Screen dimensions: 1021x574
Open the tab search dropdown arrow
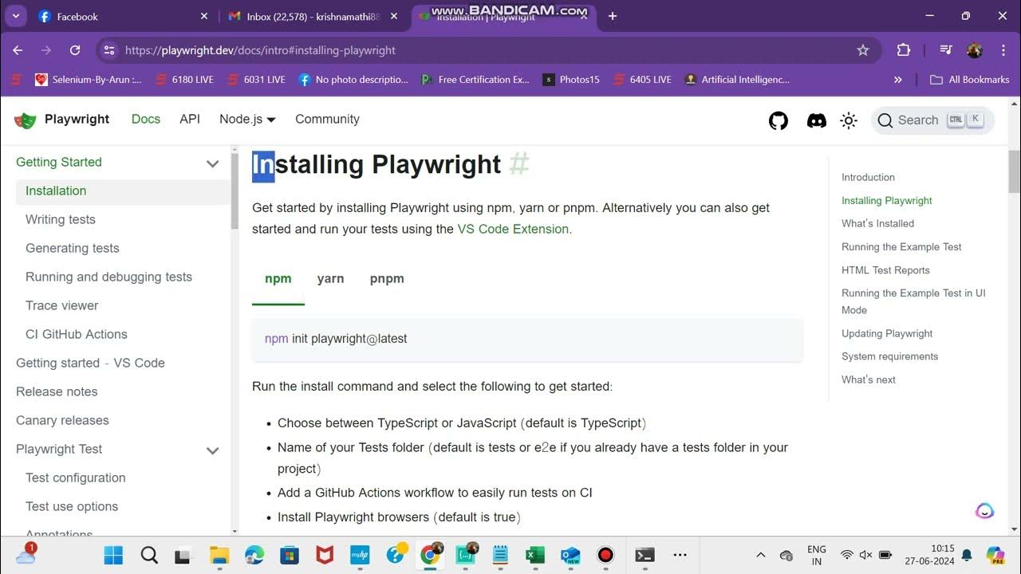[16, 16]
